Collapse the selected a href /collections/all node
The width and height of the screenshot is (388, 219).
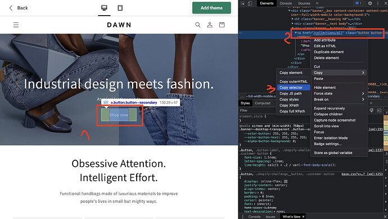296,32
